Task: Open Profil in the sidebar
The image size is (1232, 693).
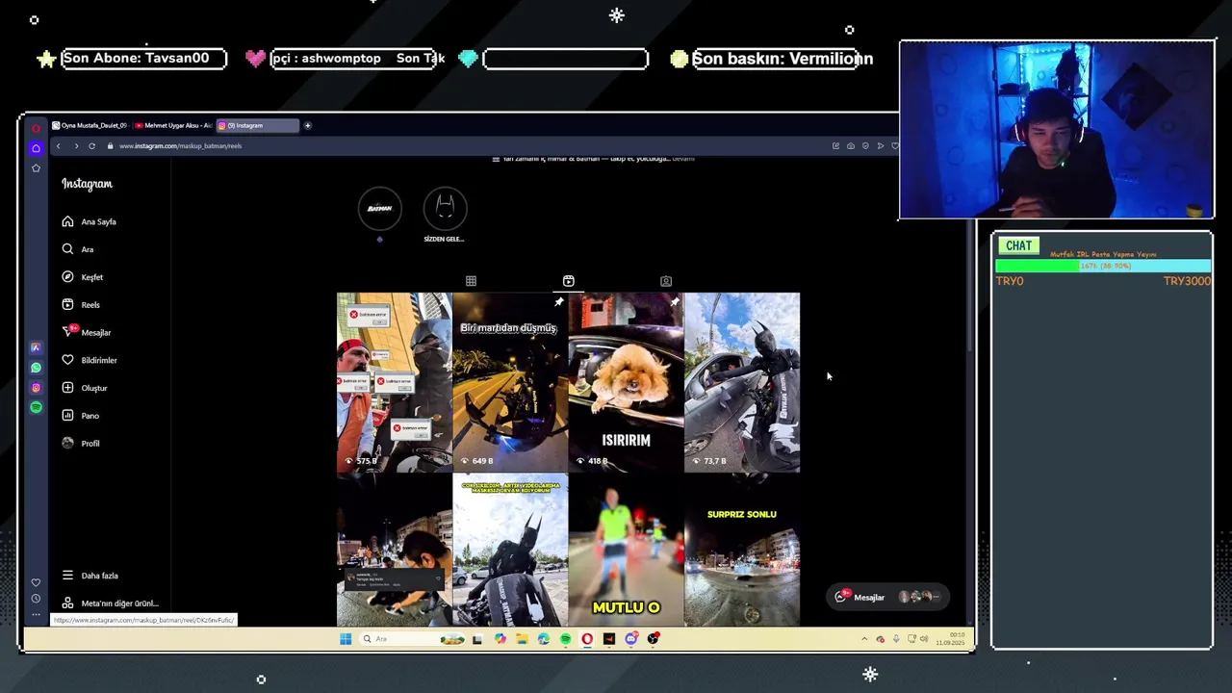Action: pyautogui.click(x=80, y=444)
